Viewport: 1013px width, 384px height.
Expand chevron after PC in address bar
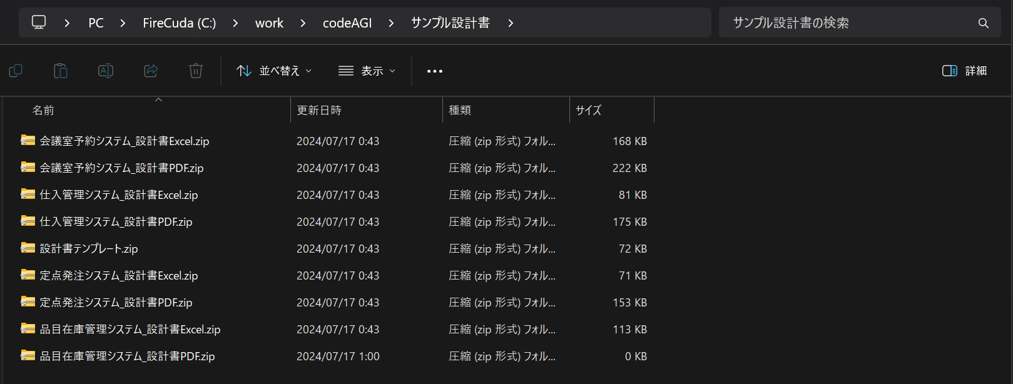coord(123,23)
